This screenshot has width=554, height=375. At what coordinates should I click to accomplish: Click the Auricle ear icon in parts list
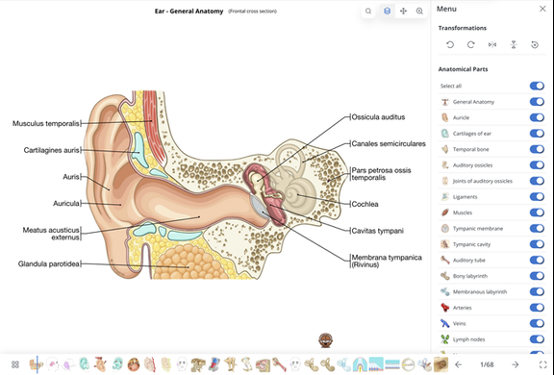point(444,117)
